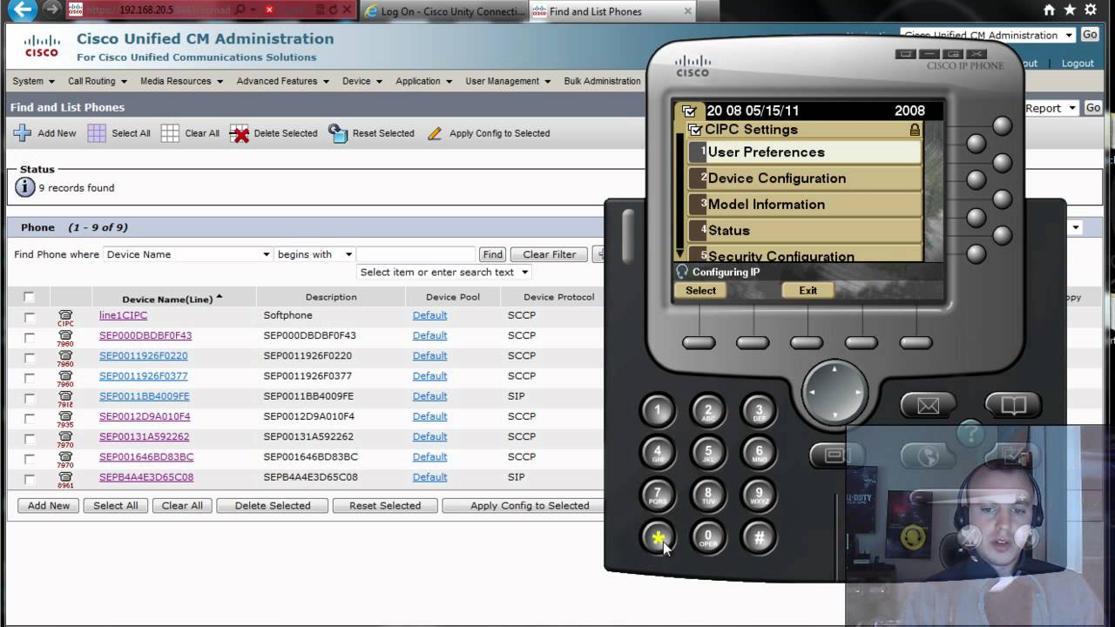Click the Messages envelope button on the phone
Screen dimensions: 1115x627
[928, 405]
